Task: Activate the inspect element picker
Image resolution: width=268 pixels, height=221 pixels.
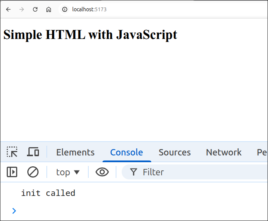Action: [x=12, y=152]
